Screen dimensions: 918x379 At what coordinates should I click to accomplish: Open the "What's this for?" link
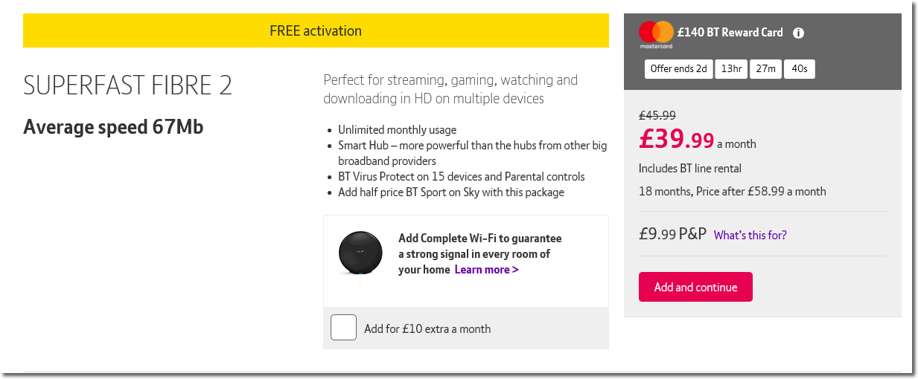tap(750, 235)
